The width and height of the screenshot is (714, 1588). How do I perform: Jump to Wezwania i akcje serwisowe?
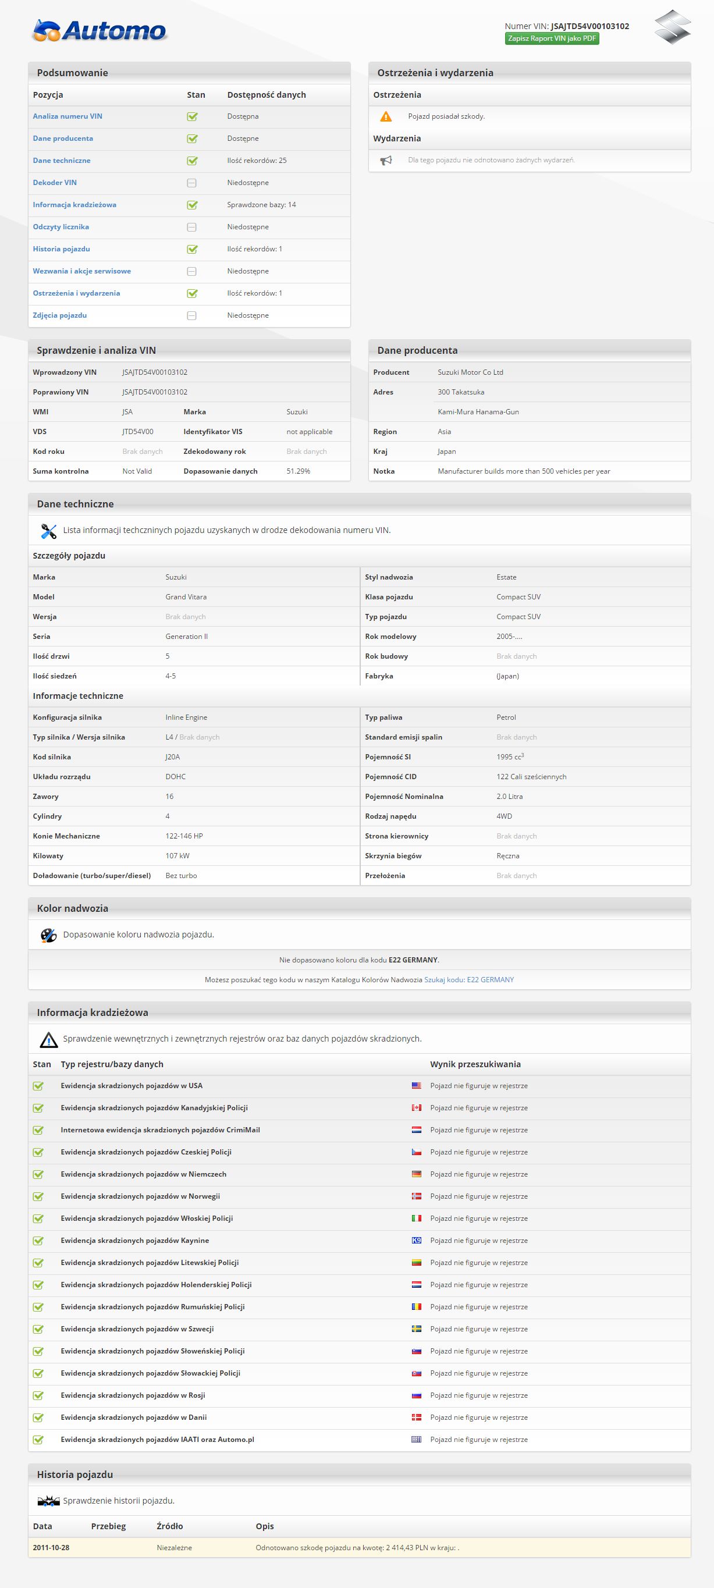(82, 271)
